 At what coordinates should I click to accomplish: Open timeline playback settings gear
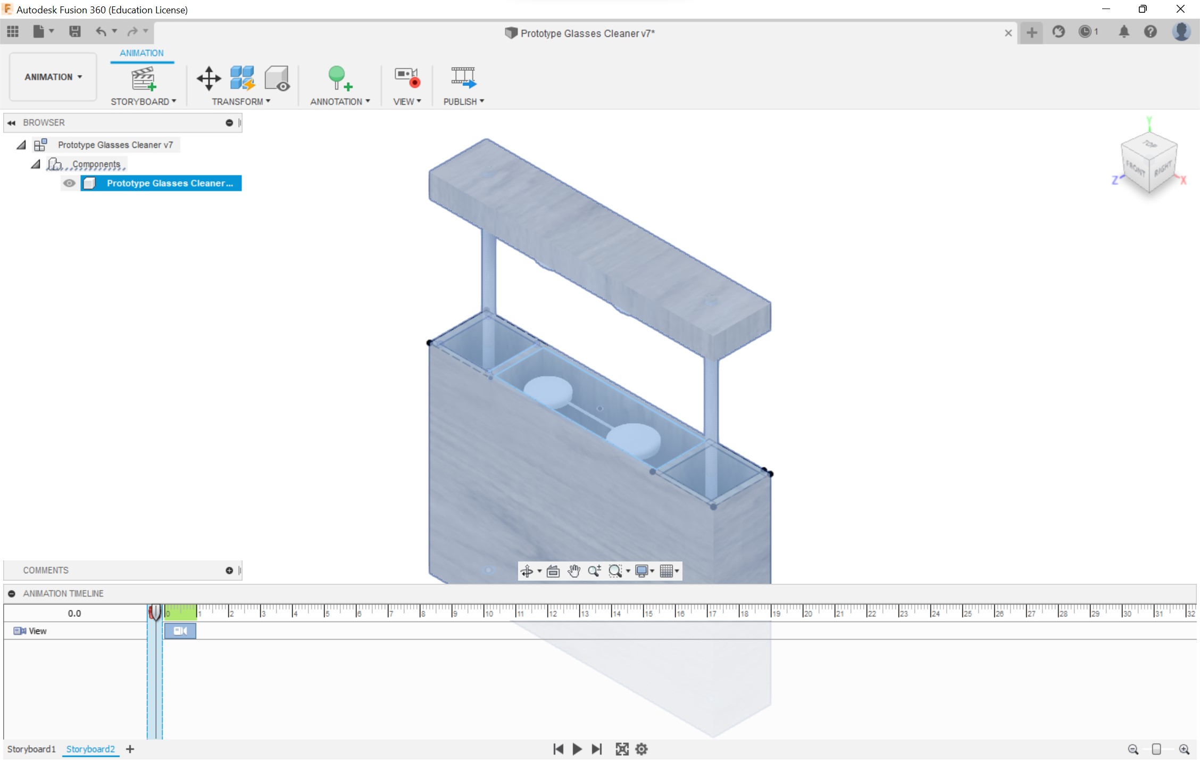pyautogui.click(x=641, y=749)
